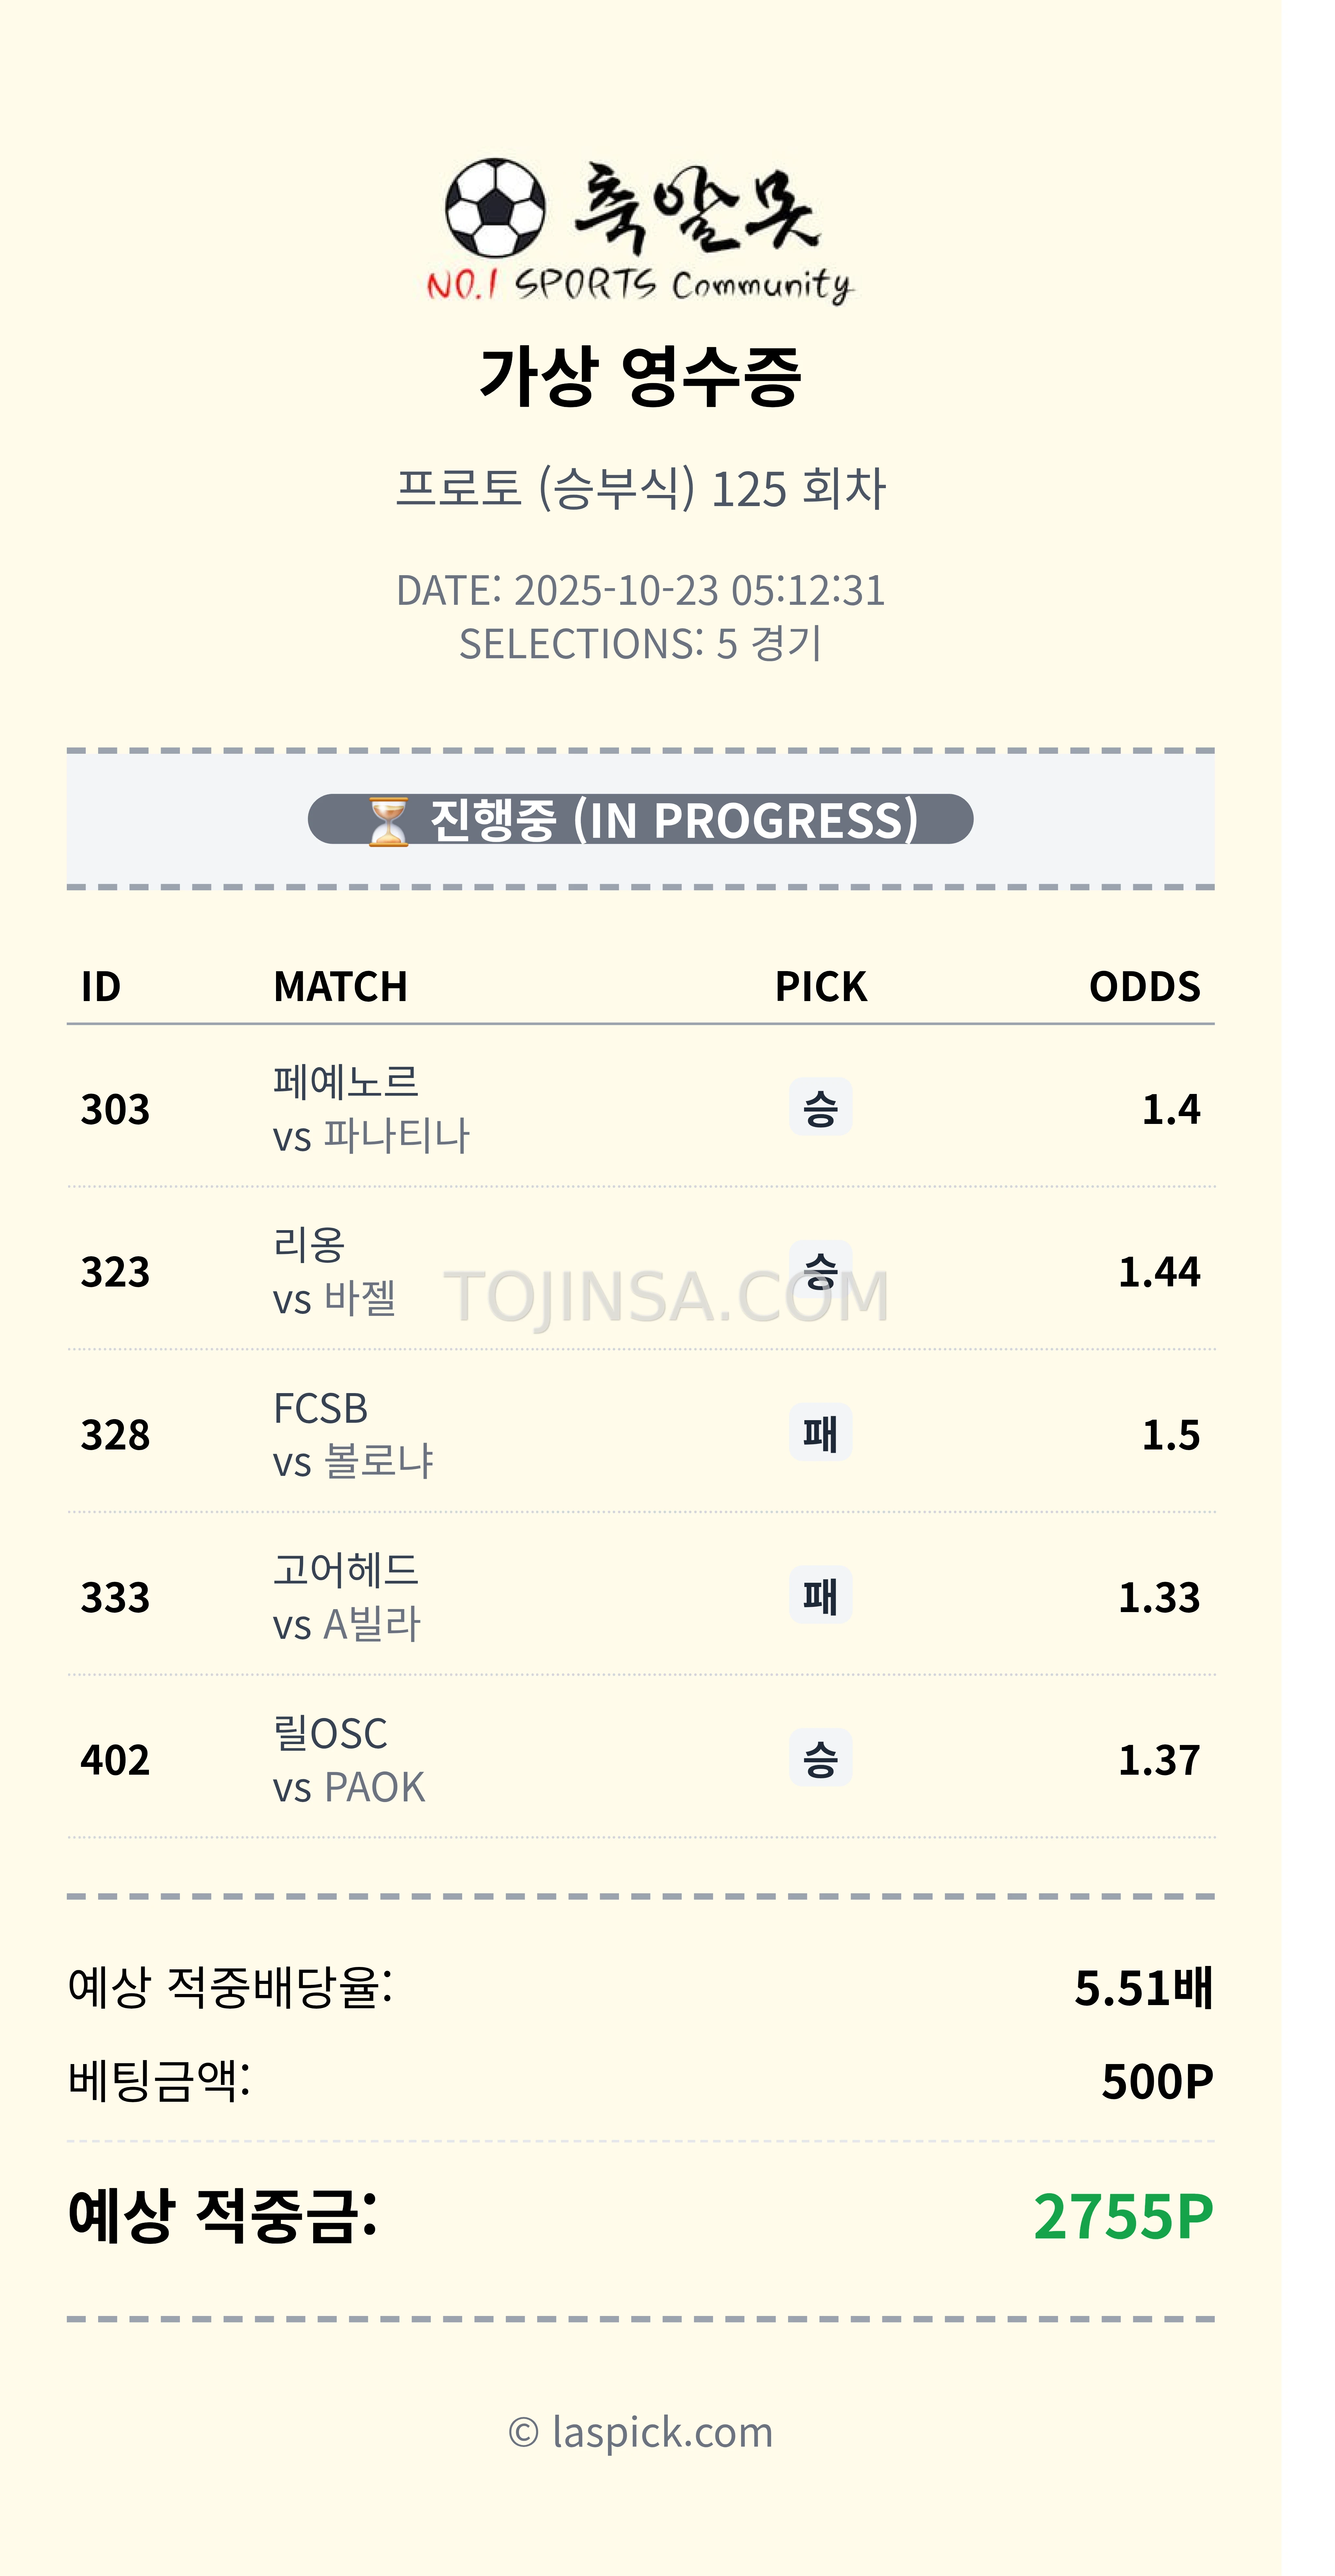
Task: Click the soccer ball logo icon
Action: tap(495, 208)
